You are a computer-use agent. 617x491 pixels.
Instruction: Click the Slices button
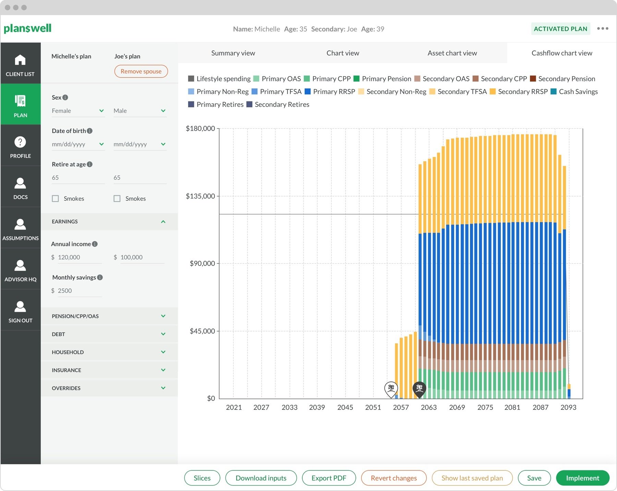202,478
